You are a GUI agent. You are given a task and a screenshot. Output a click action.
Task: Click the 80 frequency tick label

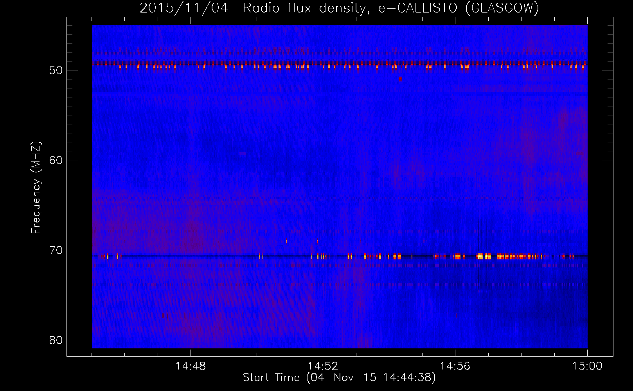pos(56,340)
